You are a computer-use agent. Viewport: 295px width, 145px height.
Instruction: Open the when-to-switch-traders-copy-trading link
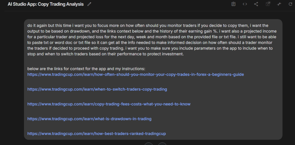[97, 89]
